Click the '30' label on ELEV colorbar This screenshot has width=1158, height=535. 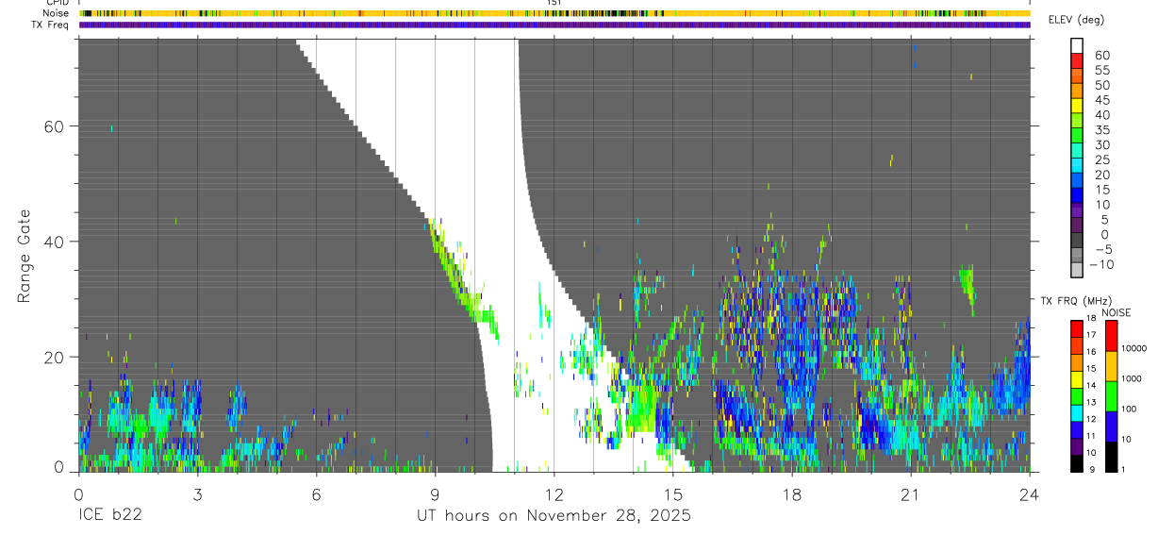1101,144
